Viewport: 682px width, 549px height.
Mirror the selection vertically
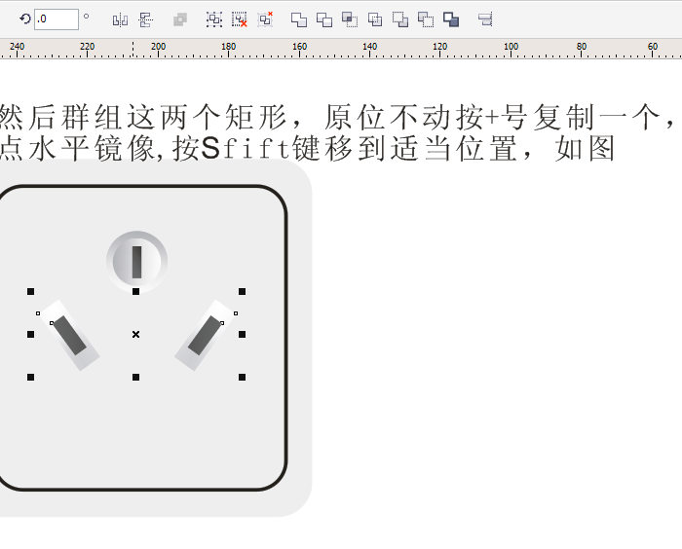point(146,19)
